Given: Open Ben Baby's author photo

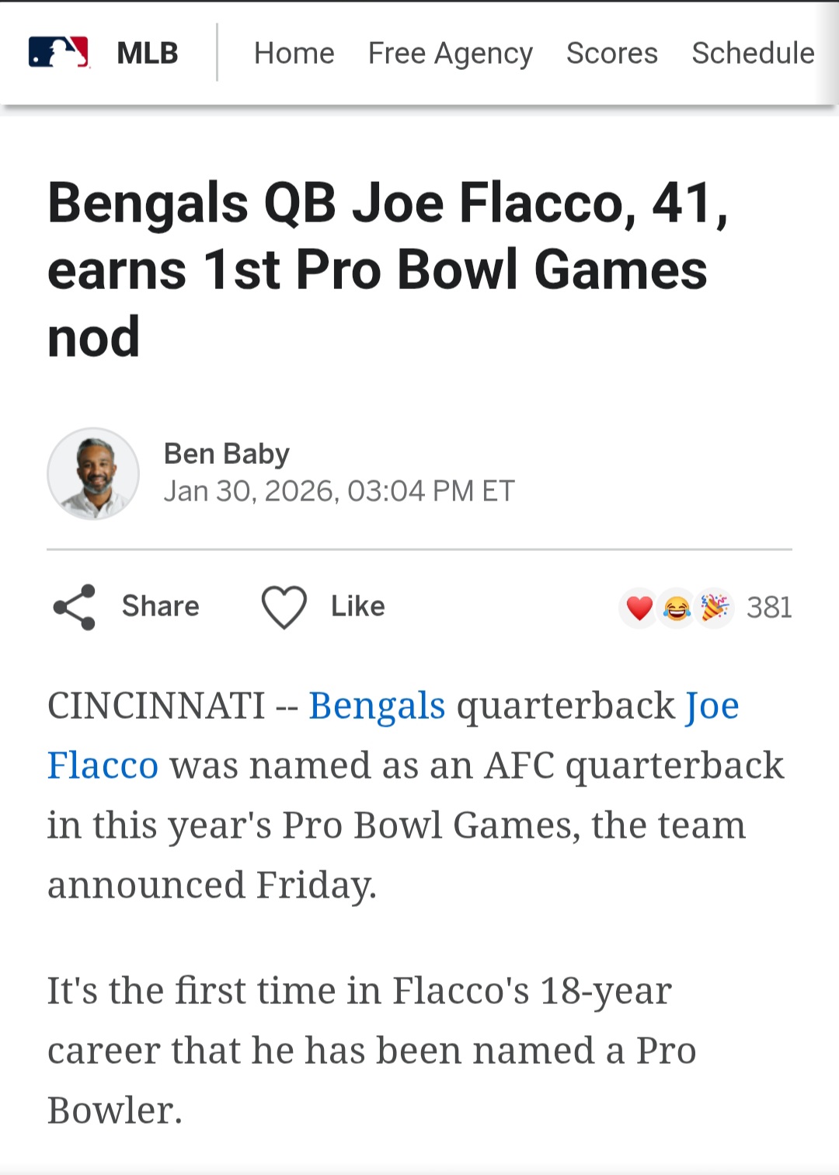Looking at the screenshot, I should 93,473.
